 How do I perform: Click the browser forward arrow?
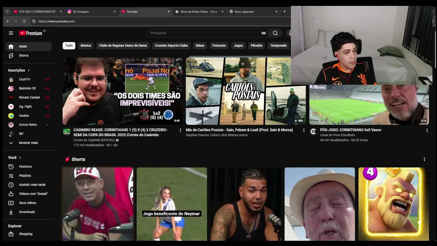pos(16,21)
